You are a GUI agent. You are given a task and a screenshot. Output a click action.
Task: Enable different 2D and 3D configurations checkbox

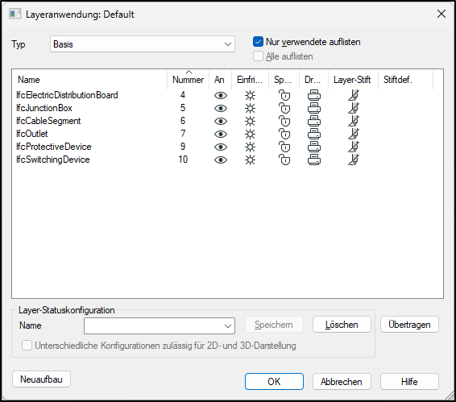pyautogui.click(x=27, y=346)
